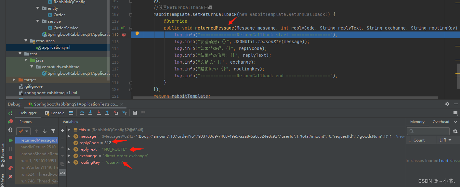
Task: Focus the Memory class search field
Action: coord(428,131)
